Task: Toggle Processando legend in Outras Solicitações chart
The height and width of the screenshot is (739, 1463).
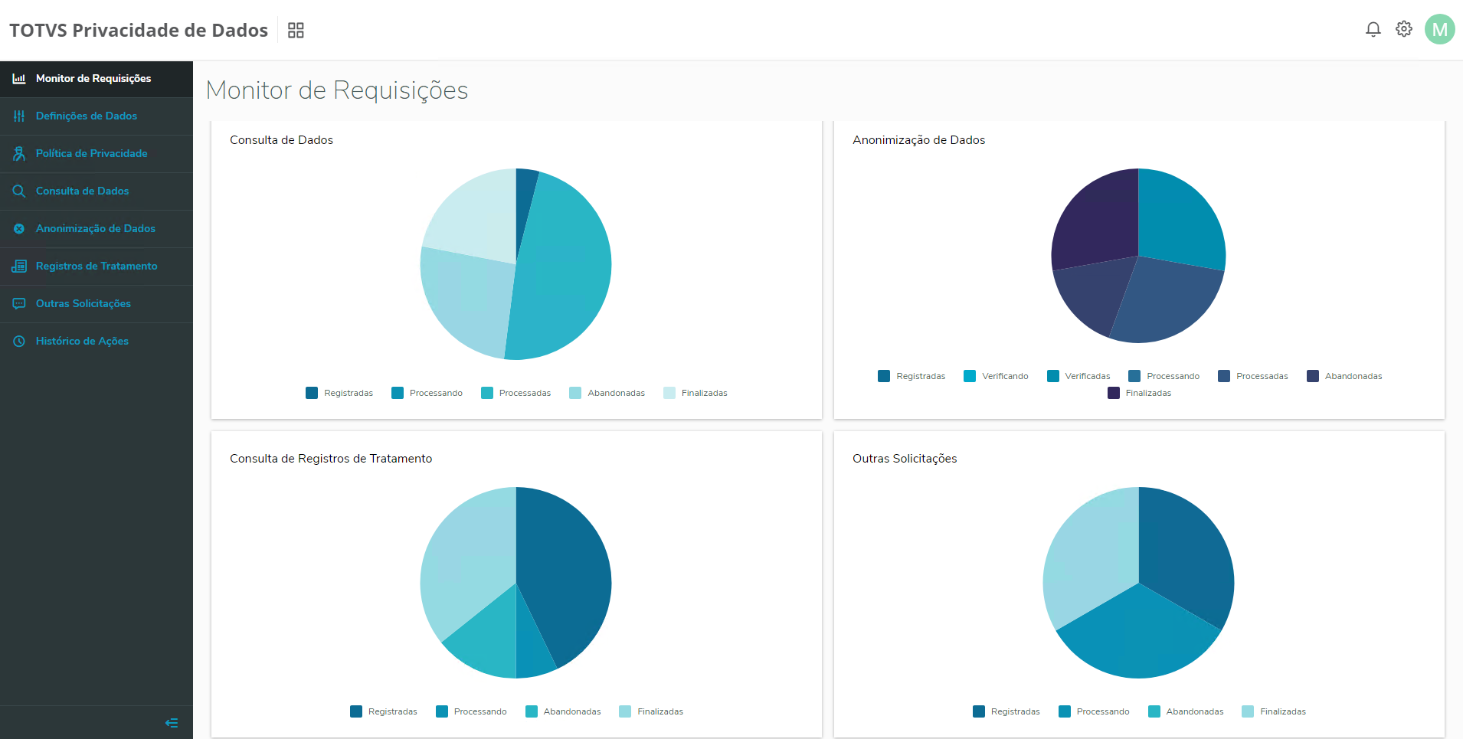Action: pos(1094,711)
